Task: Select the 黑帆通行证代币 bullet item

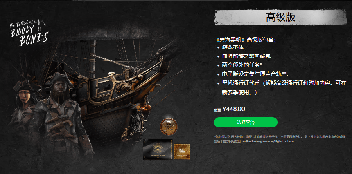Action: 284,87
